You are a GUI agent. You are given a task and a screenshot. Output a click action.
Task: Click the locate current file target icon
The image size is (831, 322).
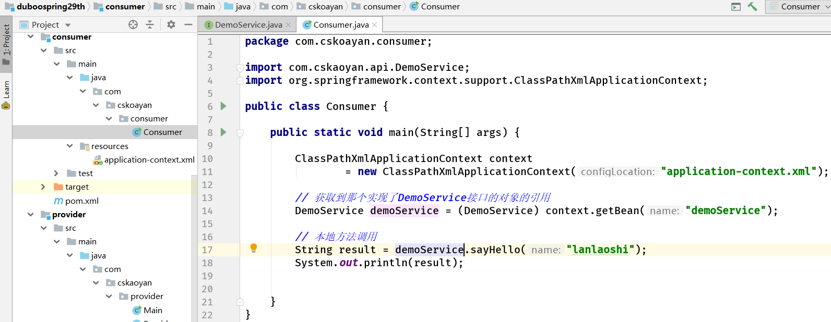(133, 24)
